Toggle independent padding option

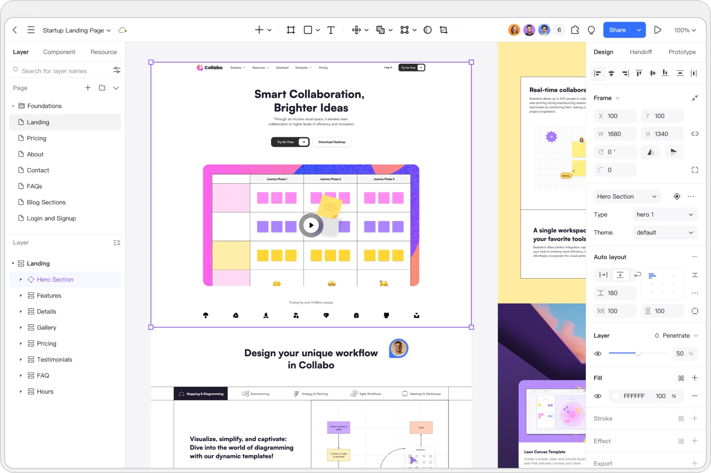pyautogui.click(x=695, y=311)
